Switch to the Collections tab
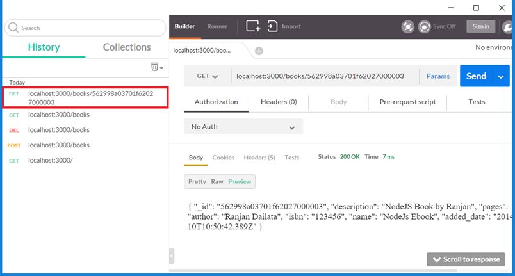 click(x=127, y=47)
